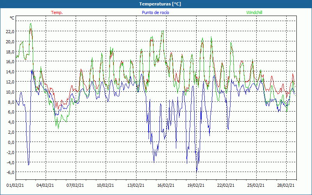Click the 04/02/21 date label
Viewport: 312px width, 195px height.
coord(45,186)
